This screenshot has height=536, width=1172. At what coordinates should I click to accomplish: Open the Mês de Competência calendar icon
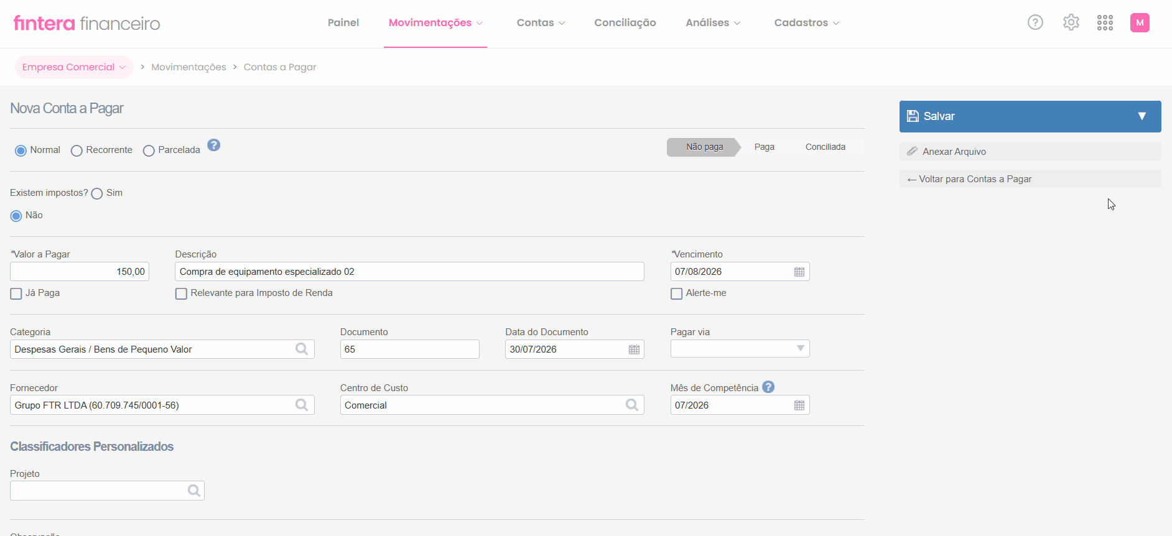tap(799, 405)
